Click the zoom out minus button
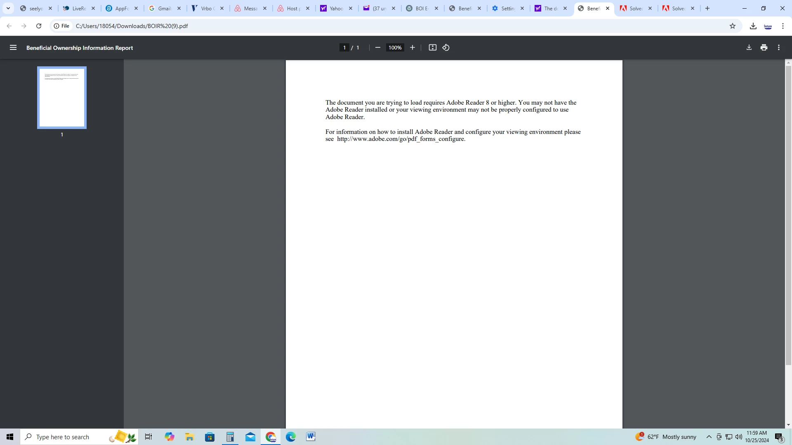This screenshot has height=445, width=792. tap(377, 48)
